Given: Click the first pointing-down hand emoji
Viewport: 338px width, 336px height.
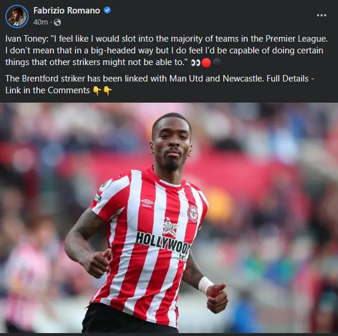Looking at the screenshot, I should (x=97, y=91).
